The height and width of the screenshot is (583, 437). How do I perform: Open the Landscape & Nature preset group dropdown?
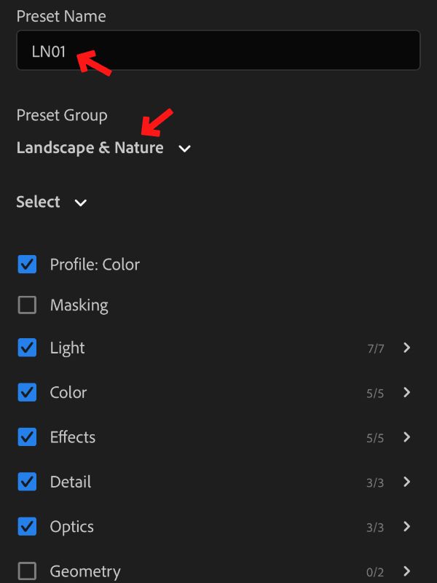184,149
